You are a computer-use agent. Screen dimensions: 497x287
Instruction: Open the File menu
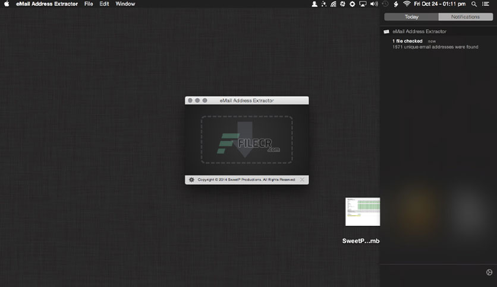[89, 4]
